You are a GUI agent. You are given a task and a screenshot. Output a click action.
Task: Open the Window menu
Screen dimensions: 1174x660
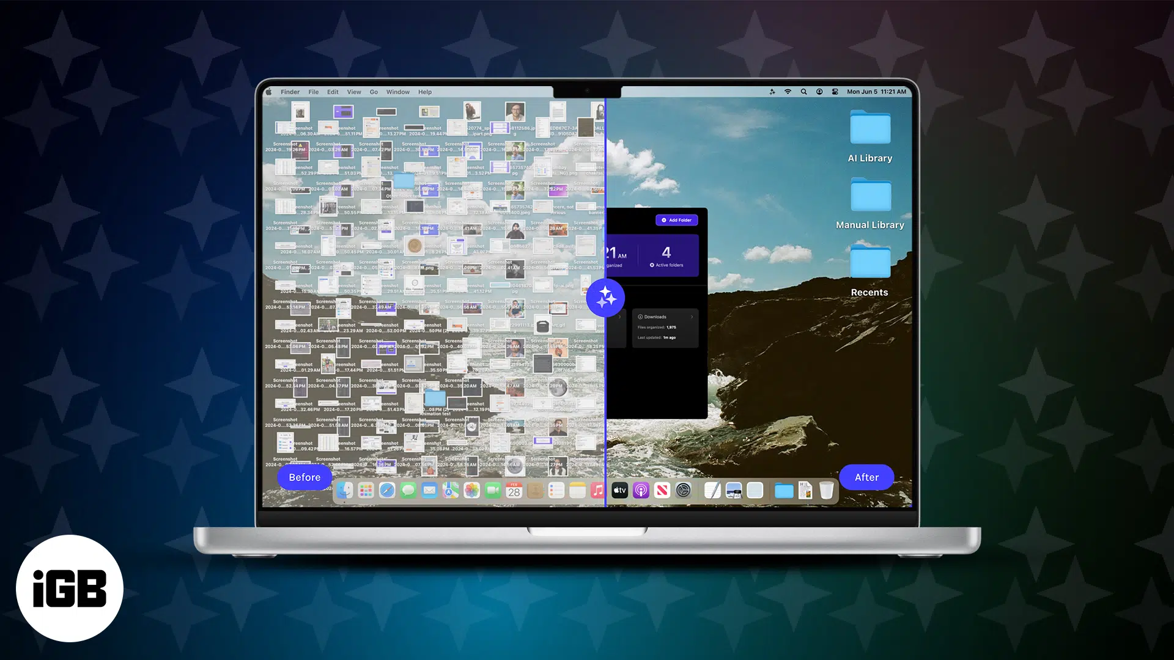tap(397, 92)
